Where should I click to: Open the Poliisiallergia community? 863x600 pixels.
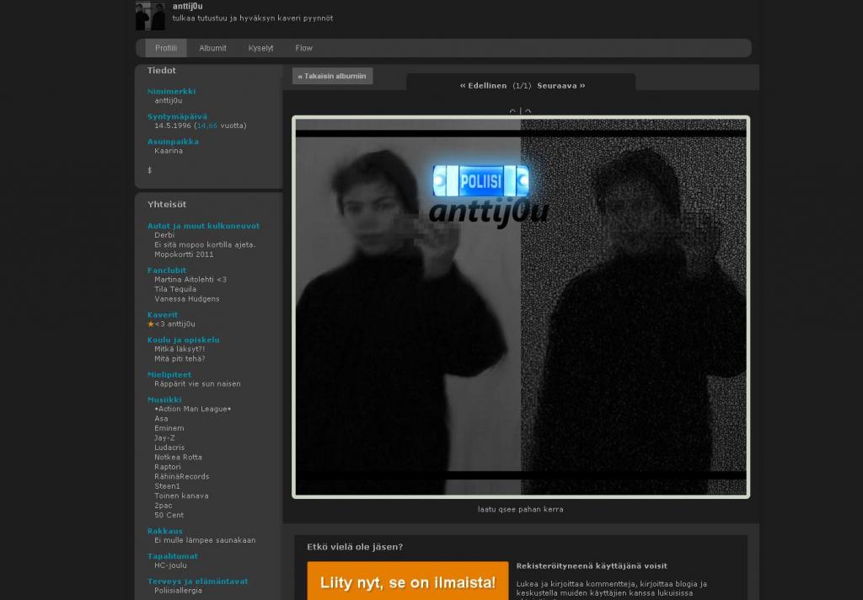click(x=178, y=591)
